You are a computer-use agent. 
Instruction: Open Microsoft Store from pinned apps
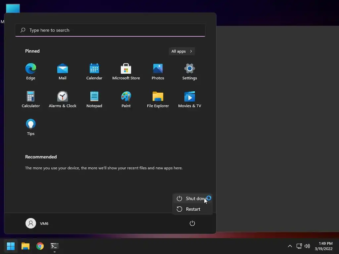[126, 71]
